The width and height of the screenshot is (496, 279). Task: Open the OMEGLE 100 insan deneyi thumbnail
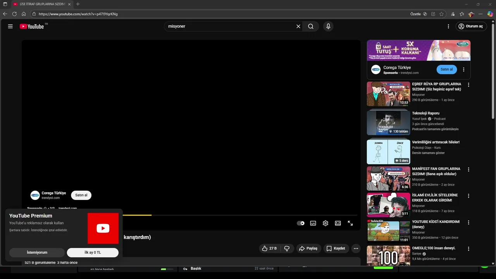click(388, 256)
